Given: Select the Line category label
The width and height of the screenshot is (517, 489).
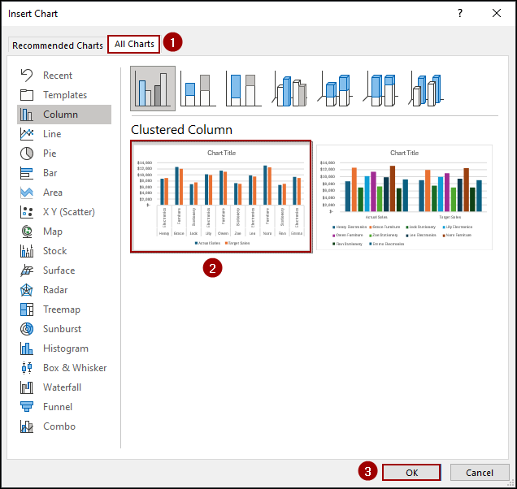Looking at the screenshot, I should 52,134.
